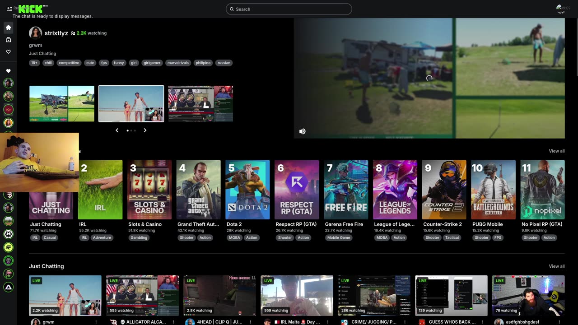Open outlined heart Following icon in sidebar
Viewport: 578px width, 325px height.
point(8,52)
